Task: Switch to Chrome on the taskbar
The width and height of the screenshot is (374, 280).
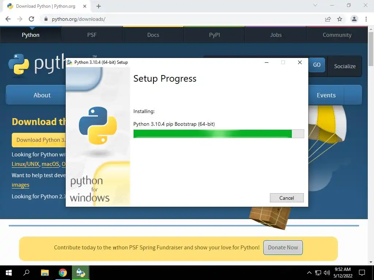Action: click(63, 273)
